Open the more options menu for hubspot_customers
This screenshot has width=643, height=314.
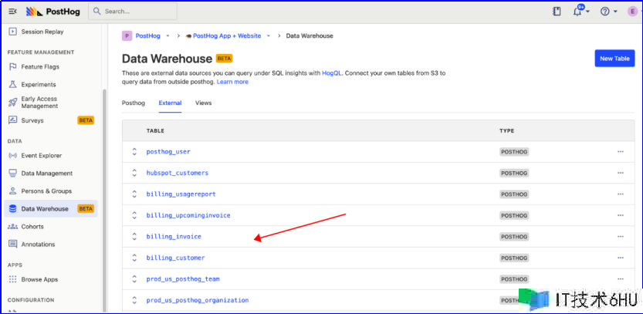pos(620,173)
